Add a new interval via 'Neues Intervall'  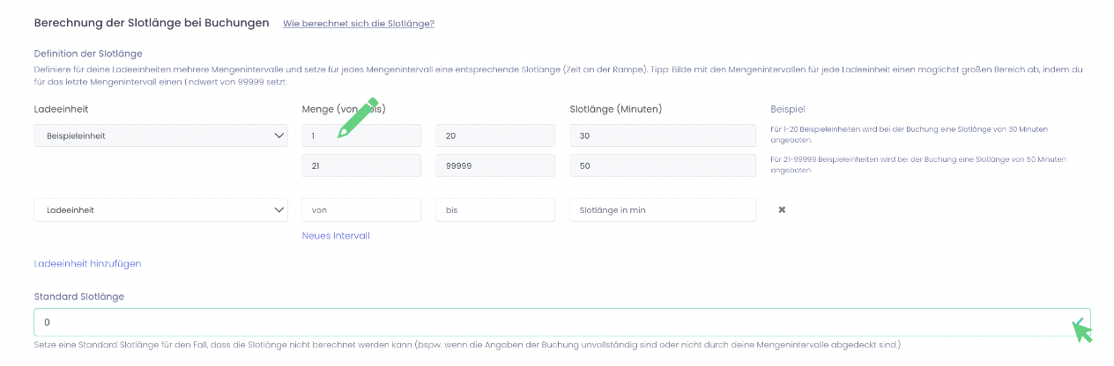point(336,236)
